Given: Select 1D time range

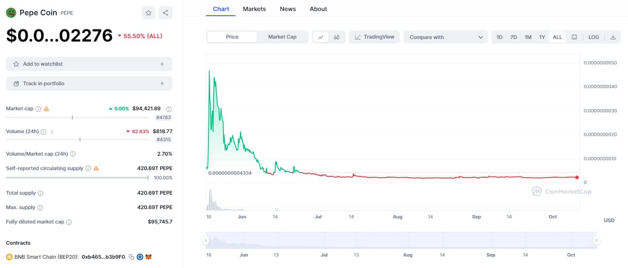Looking at the screenshot, I should pos(500,37).
